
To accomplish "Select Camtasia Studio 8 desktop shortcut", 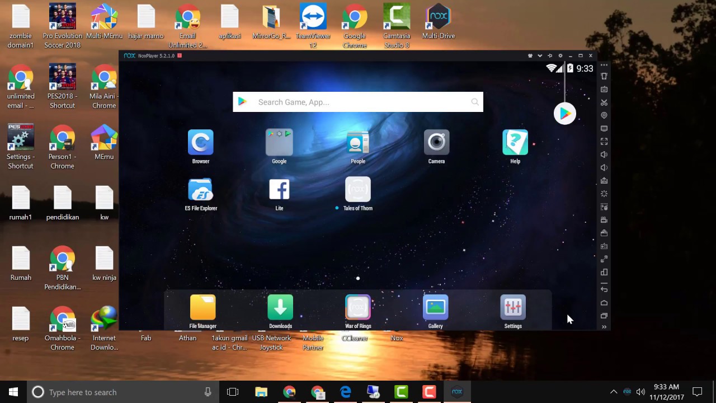I will (x=397, y=26).
